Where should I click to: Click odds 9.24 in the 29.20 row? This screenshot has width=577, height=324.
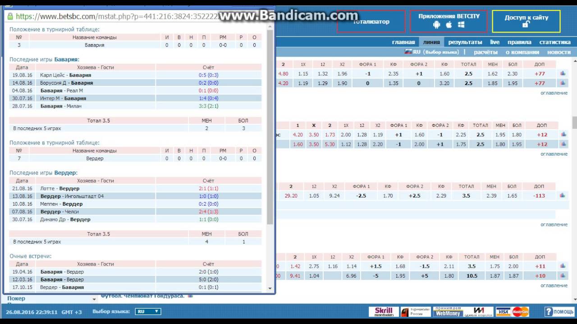(x=334, y=196)
